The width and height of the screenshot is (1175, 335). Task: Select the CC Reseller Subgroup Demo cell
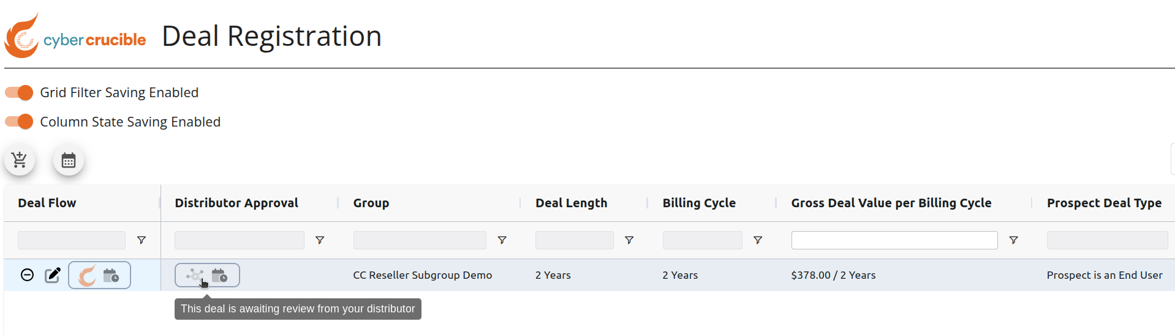[x=423, y=275]
